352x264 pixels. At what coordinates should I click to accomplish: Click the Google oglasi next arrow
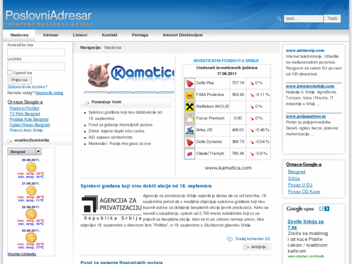pos(327,209)
